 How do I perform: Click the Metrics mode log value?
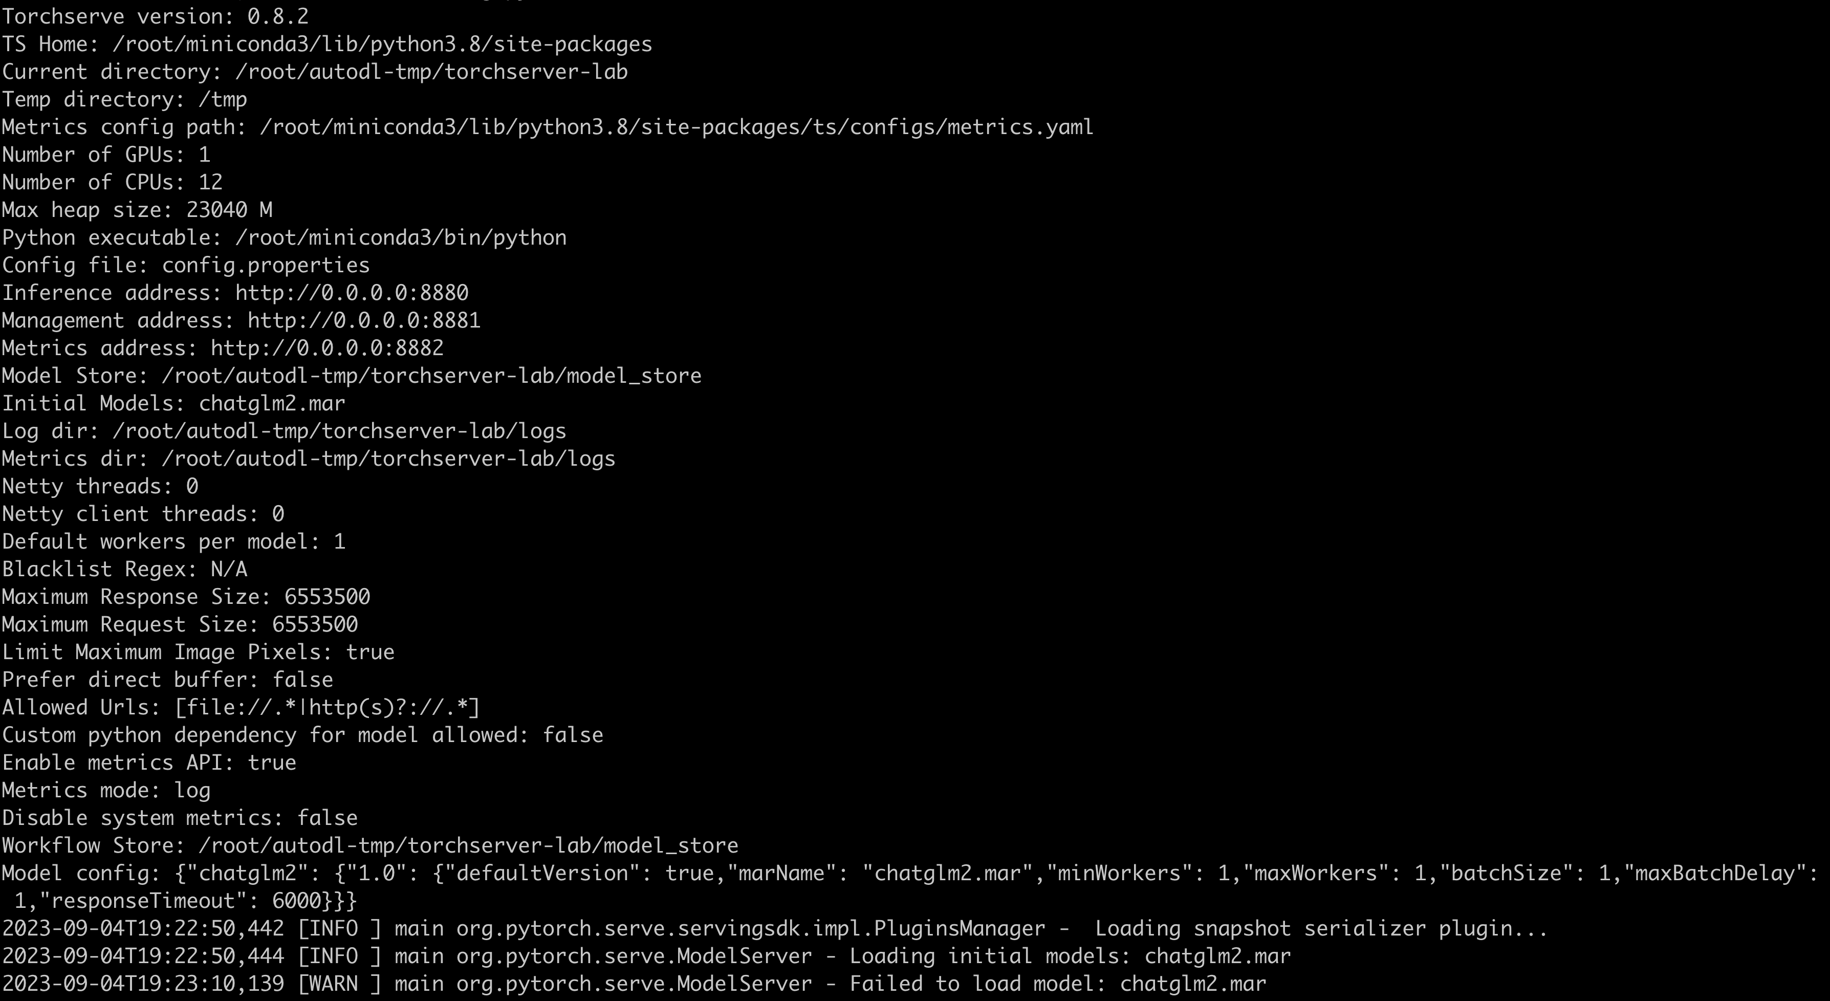click(x=192, y=791)
